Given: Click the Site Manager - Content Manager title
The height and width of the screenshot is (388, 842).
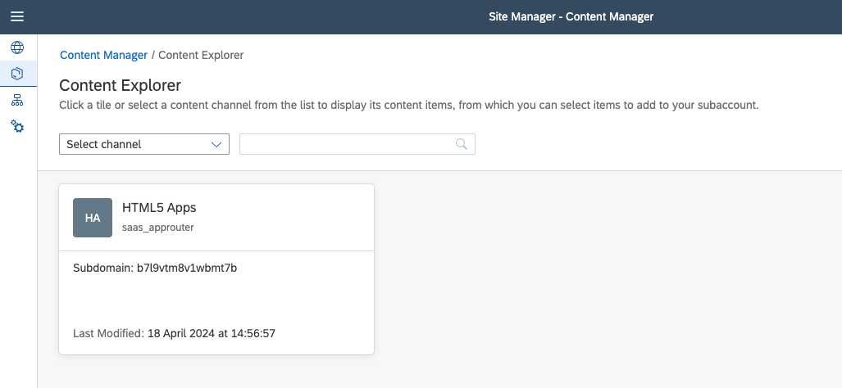Looking at the screenshot, I should point(570,16).
